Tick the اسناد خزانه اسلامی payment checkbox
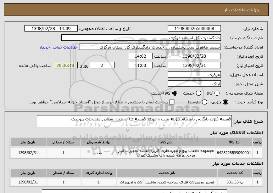273x193 pixels. (x=172, y=102)
